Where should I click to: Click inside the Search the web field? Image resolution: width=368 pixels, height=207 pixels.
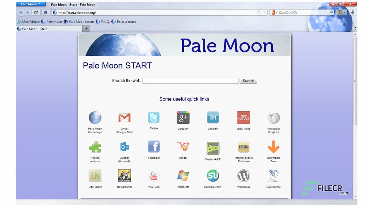coord(190,81)
